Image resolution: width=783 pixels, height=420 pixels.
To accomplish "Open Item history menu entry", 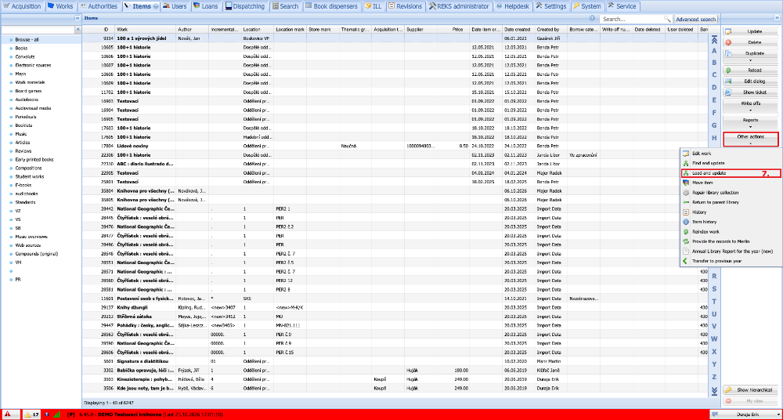I will (x=730, y=222).
